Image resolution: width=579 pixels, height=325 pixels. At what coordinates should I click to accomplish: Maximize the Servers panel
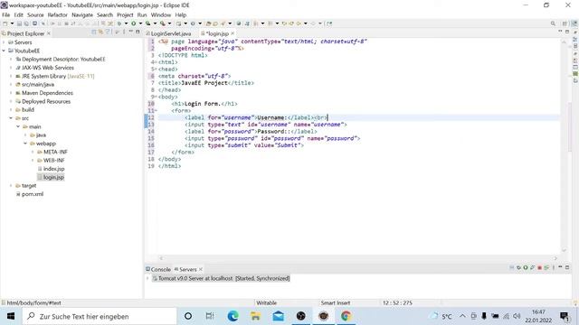tap(567, 267)
